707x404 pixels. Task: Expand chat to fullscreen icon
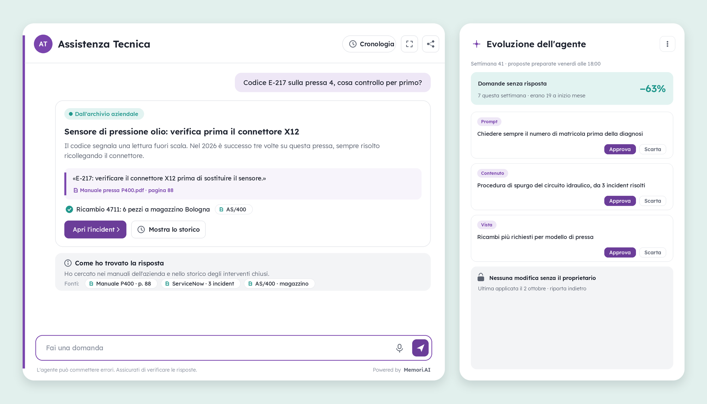click(x=409, y=44)
